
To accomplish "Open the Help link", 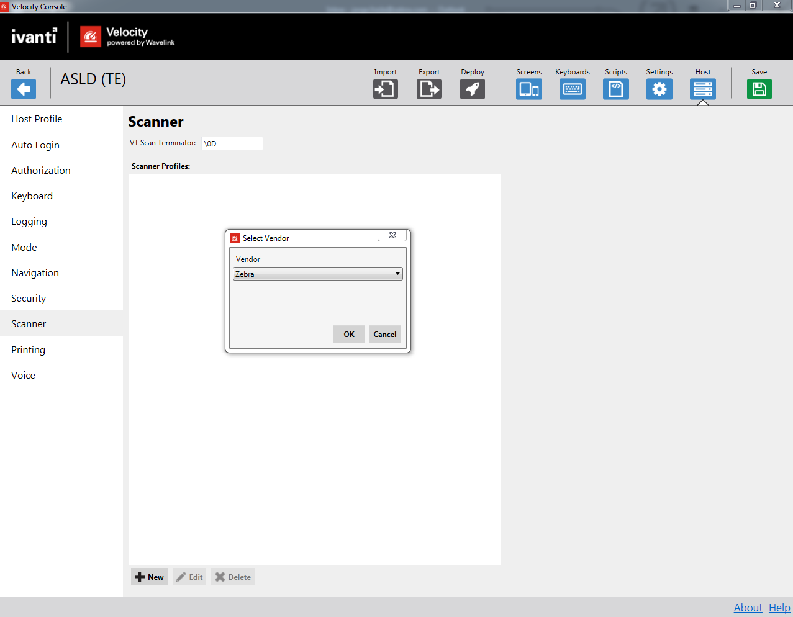I will pos(779,608).
